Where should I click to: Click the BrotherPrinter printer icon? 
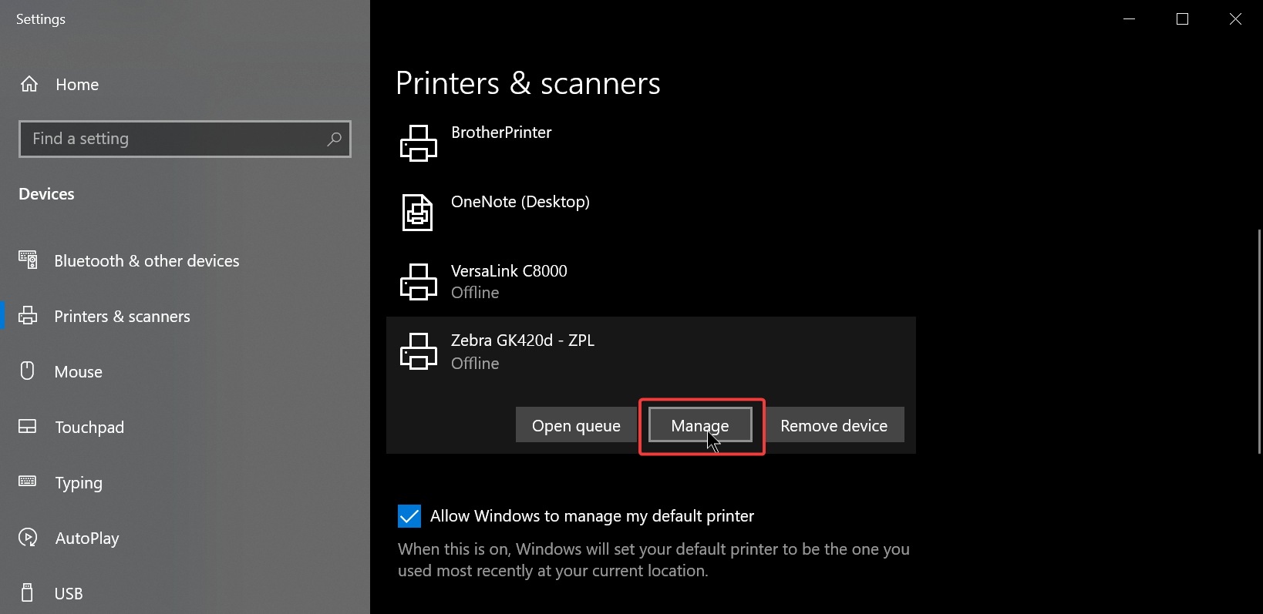click(x=419, y=143)
